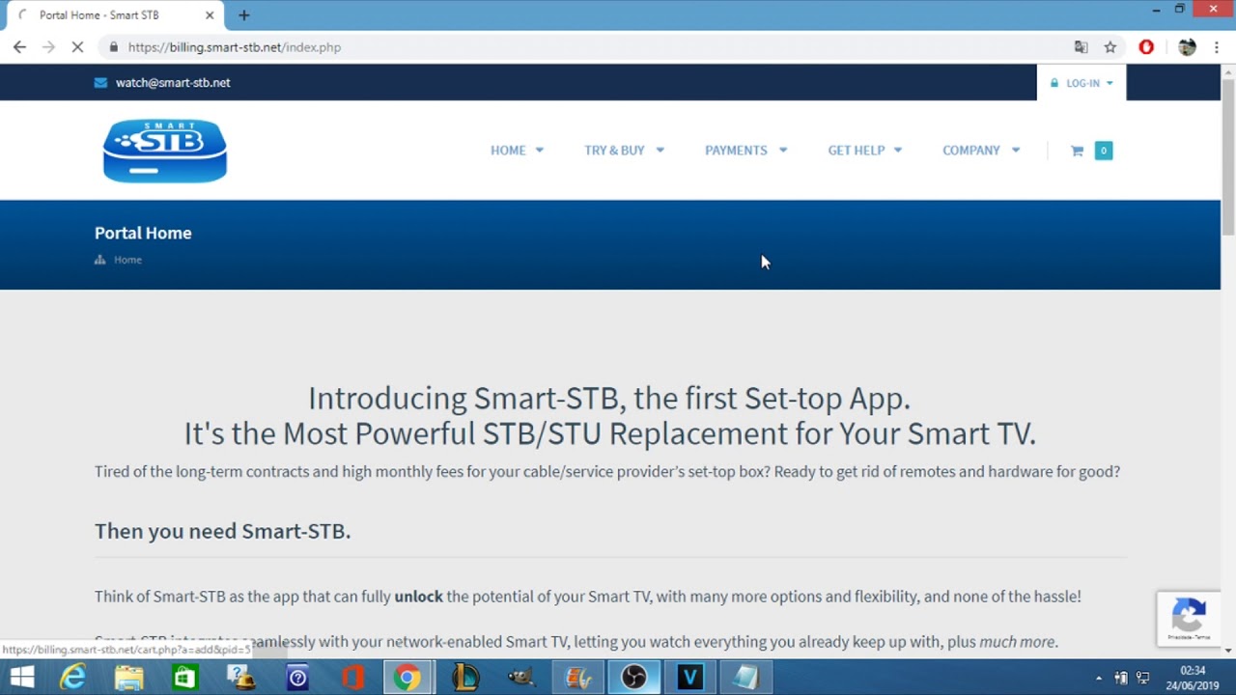The image size is (1236, 695).
Task: Click the watch@smart-stb.net email link
Action: (x=173, y=82)
